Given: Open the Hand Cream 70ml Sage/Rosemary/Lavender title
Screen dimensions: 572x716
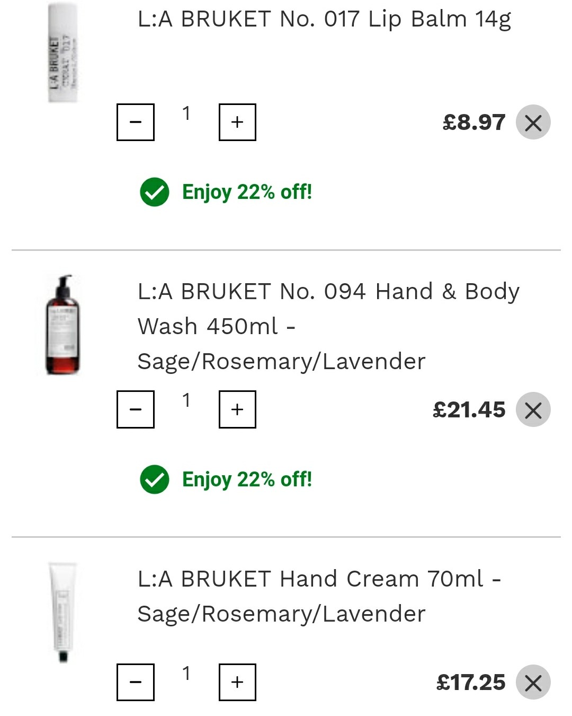Looking at the screenshot, I should point(319,596).
